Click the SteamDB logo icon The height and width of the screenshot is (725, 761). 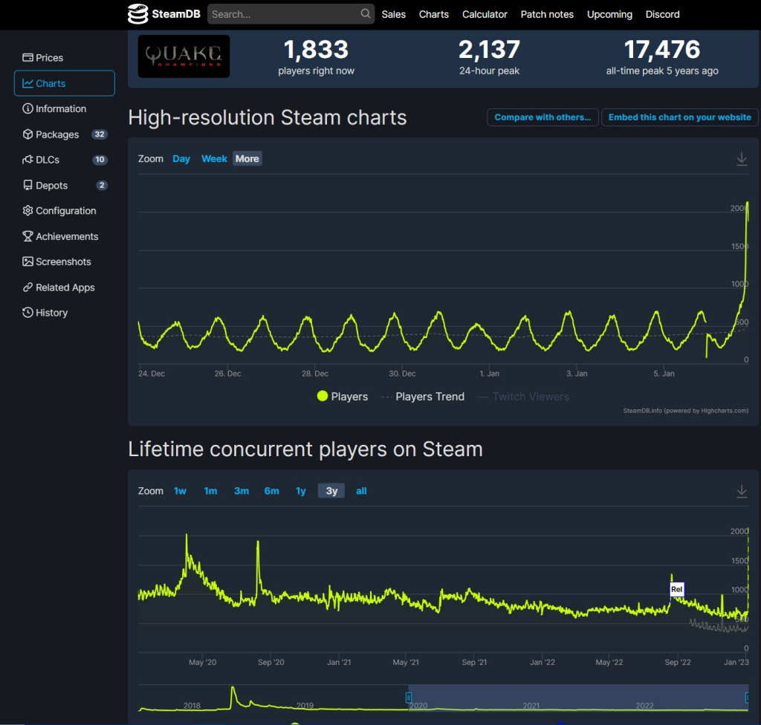point(137,14)
